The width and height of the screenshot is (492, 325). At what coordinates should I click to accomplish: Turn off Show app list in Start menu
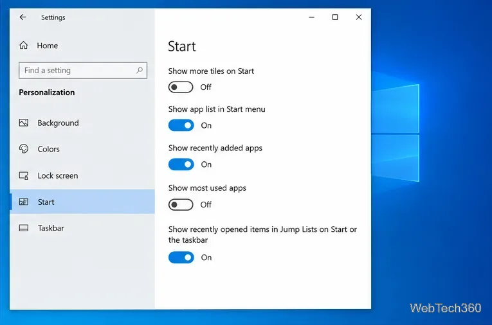tap(181, 125)
